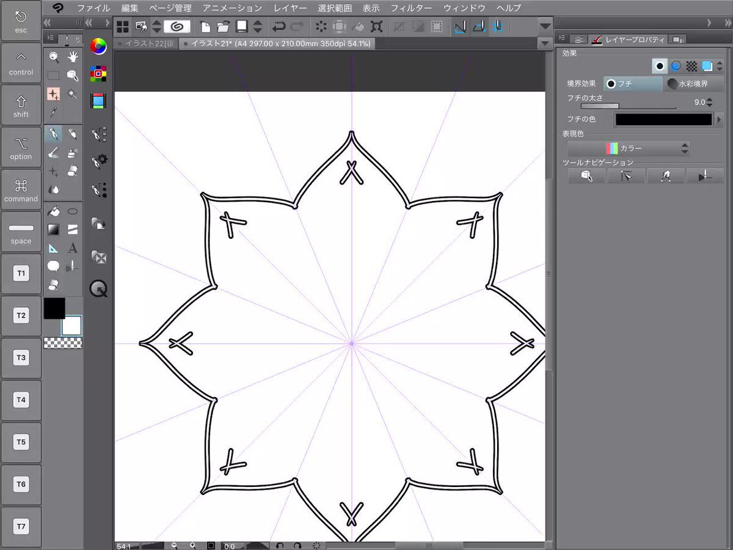Viewport: 733px width, 550px height.
Task: Select the Balloon speech bubble tool
Action: point(54,266)
